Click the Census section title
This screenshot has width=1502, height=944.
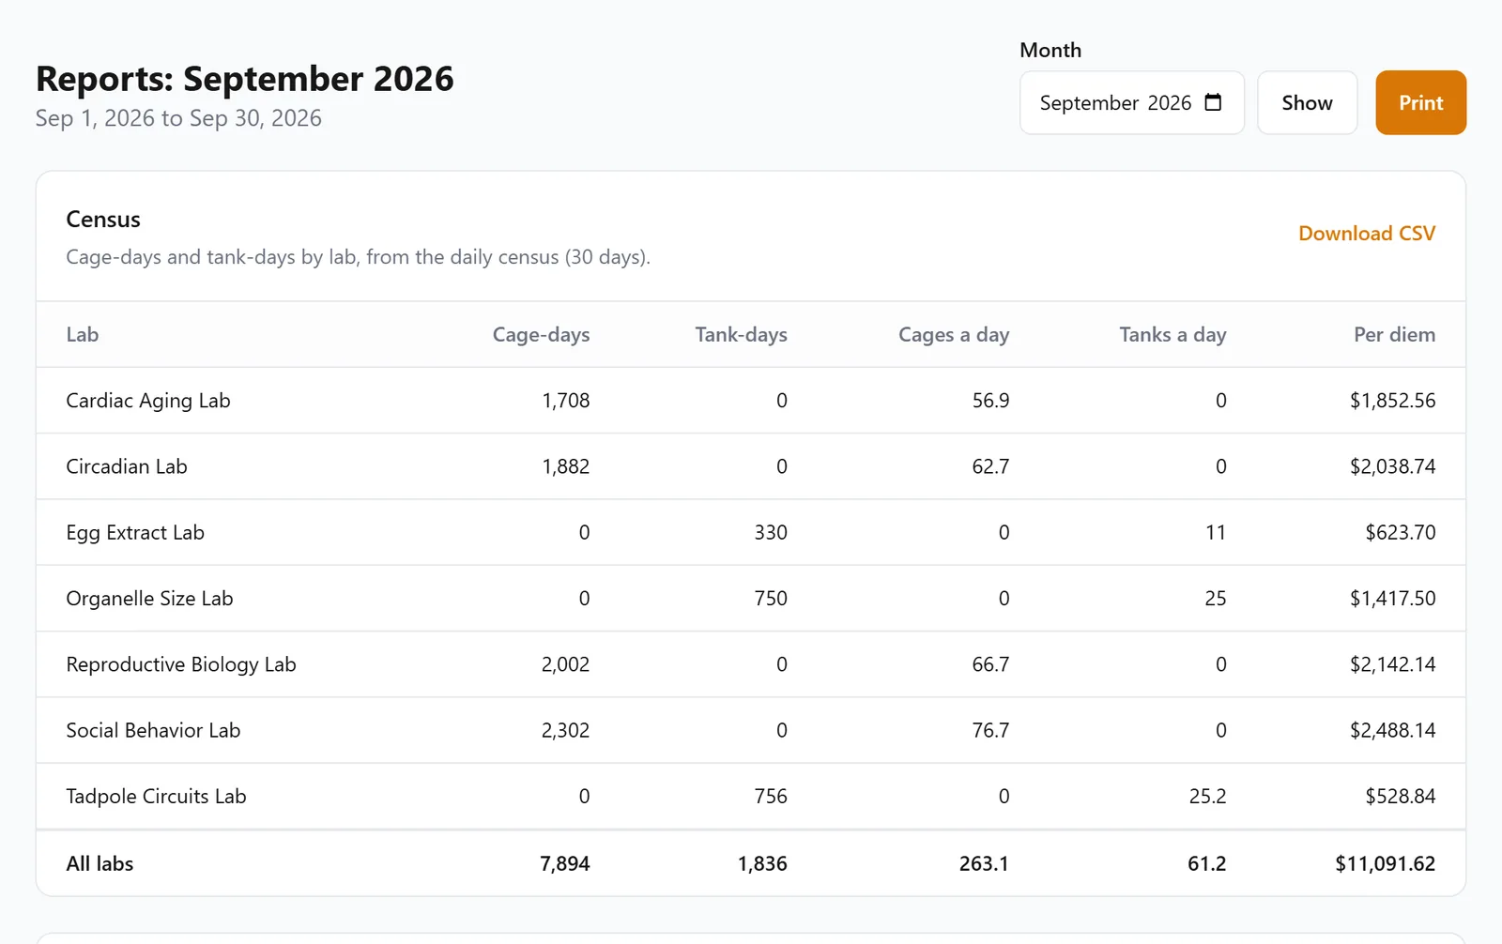tap(103, 220)
